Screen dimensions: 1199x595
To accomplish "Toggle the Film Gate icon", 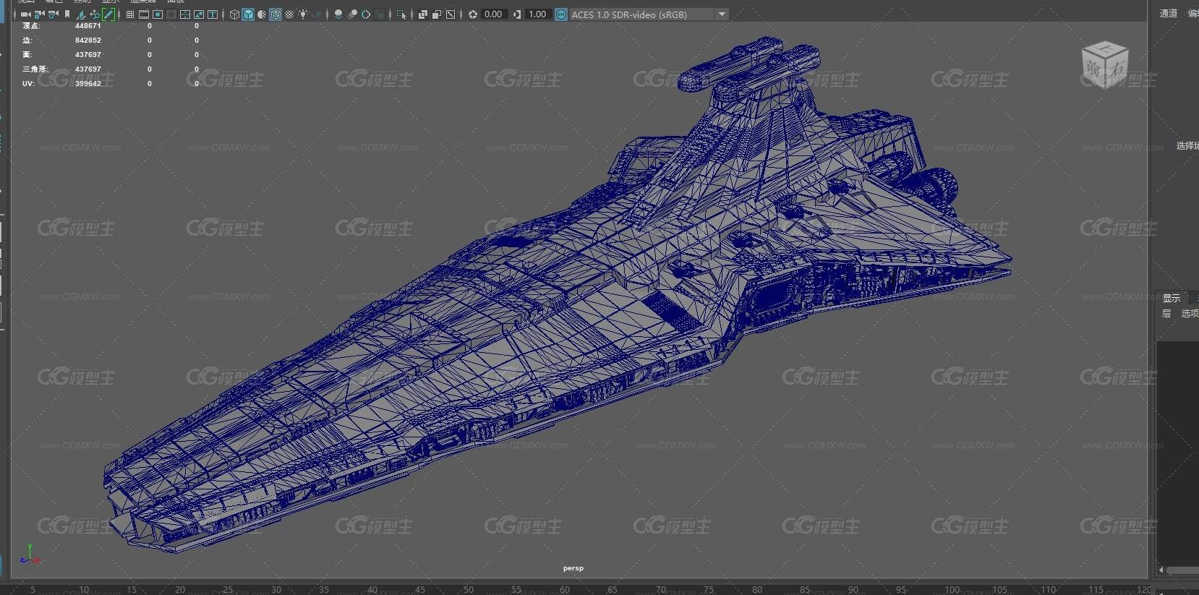I will (144, 14).
